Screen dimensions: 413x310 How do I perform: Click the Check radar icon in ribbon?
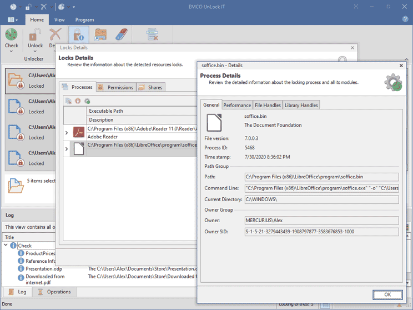pyautogui.click(x=11, y=34)
